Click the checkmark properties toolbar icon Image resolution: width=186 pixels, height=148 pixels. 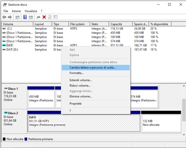(50, 17)
